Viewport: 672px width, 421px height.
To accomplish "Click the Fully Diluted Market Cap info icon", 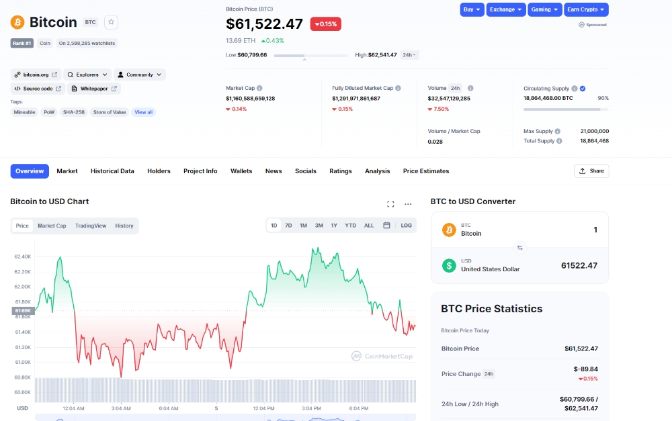I will pos(398,88).
